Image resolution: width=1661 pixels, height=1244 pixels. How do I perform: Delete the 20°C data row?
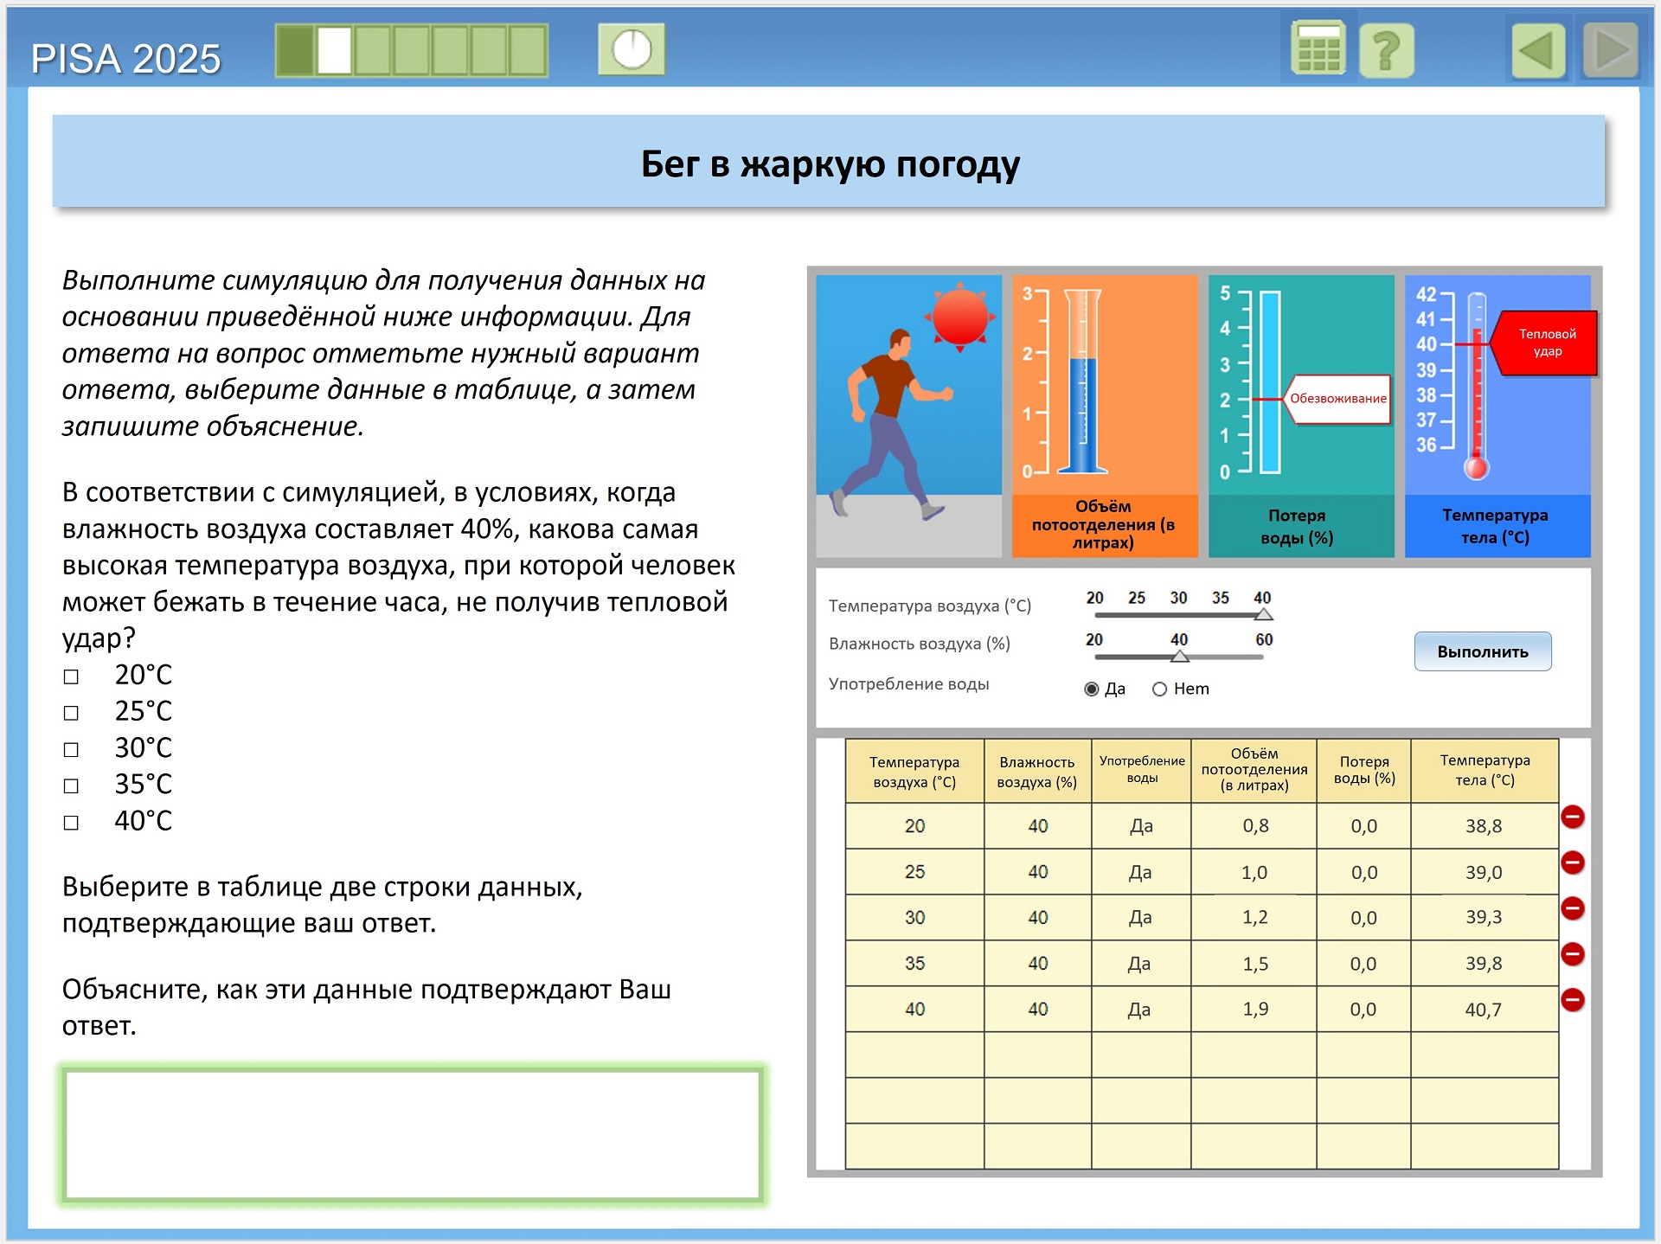[1572, 816]
